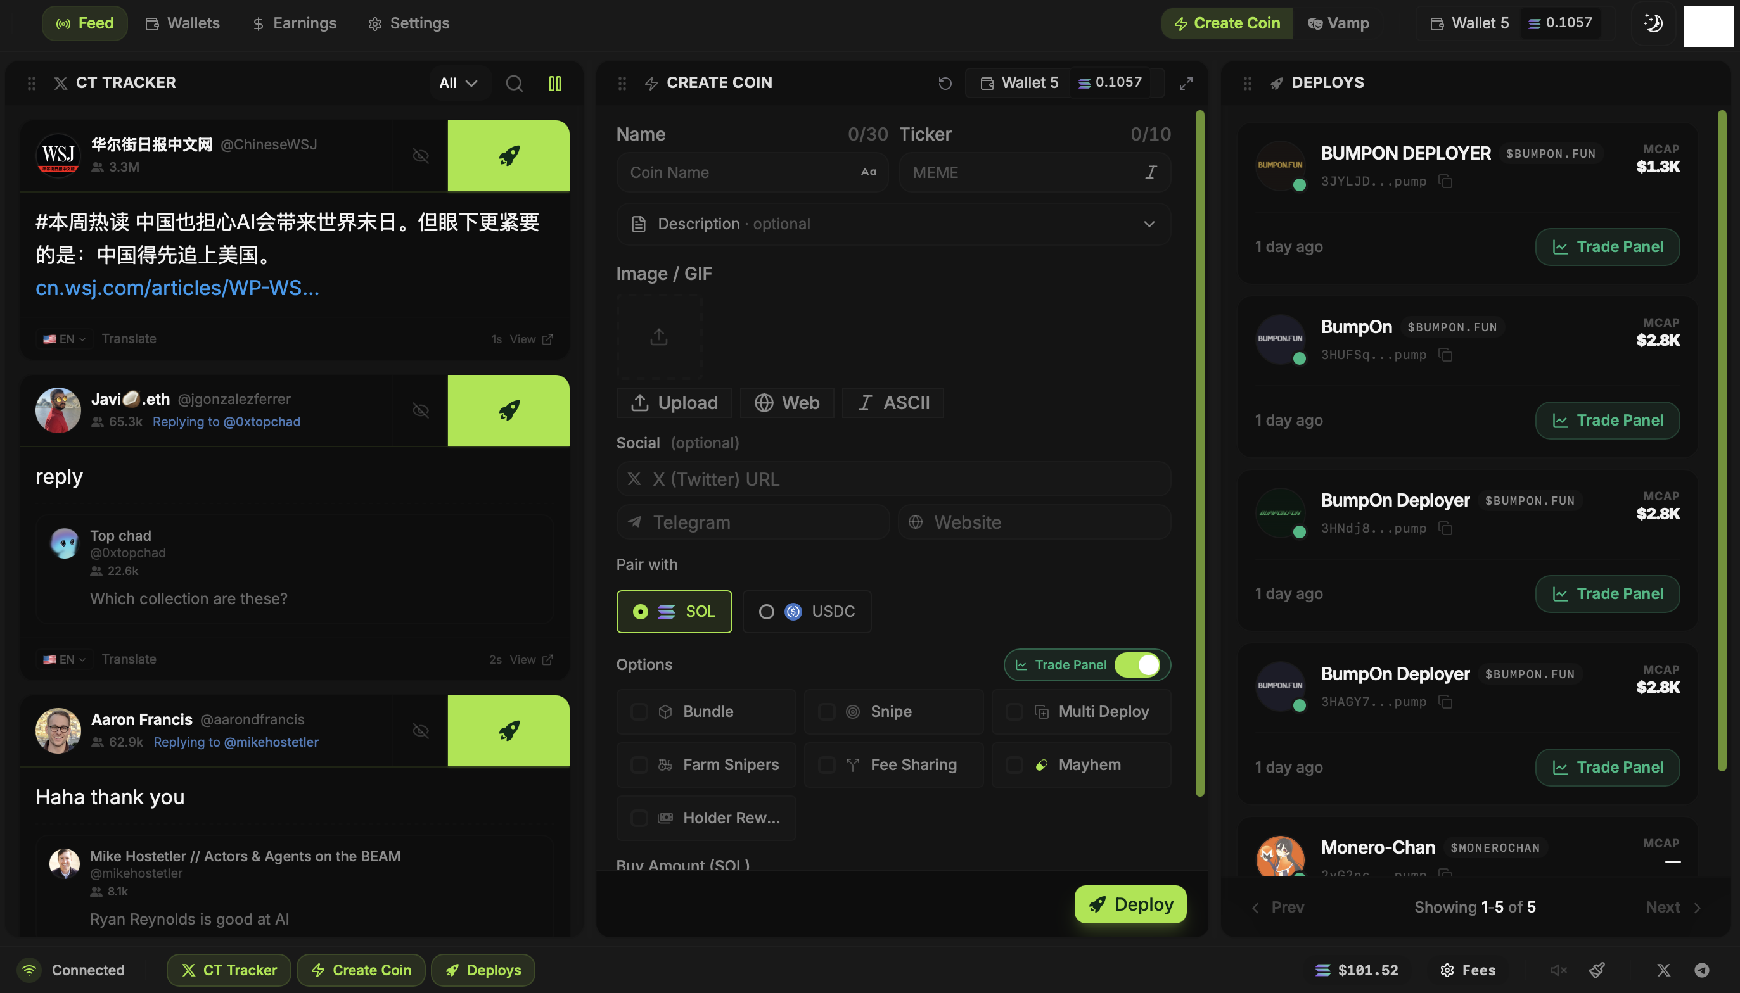Image resolution: width=1740 pixels, height=993 pixels.
Task: Click the green Deploy button
Action: click(x=1130, y=904)
